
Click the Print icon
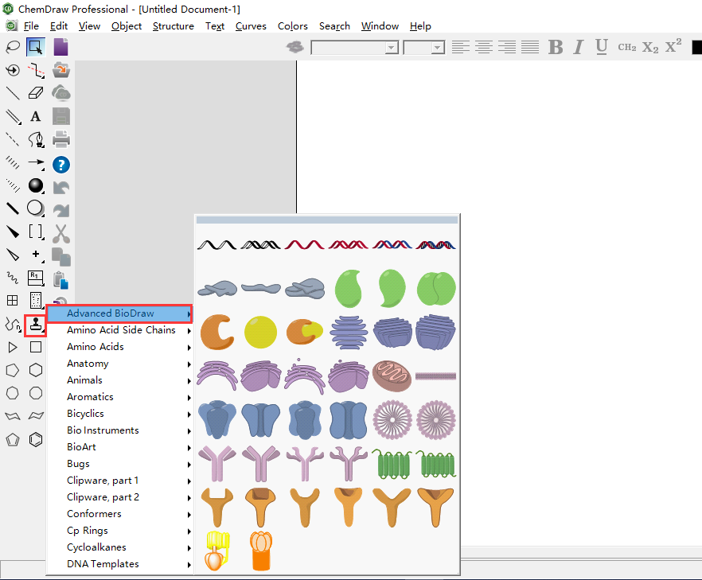tap(60, 140)
